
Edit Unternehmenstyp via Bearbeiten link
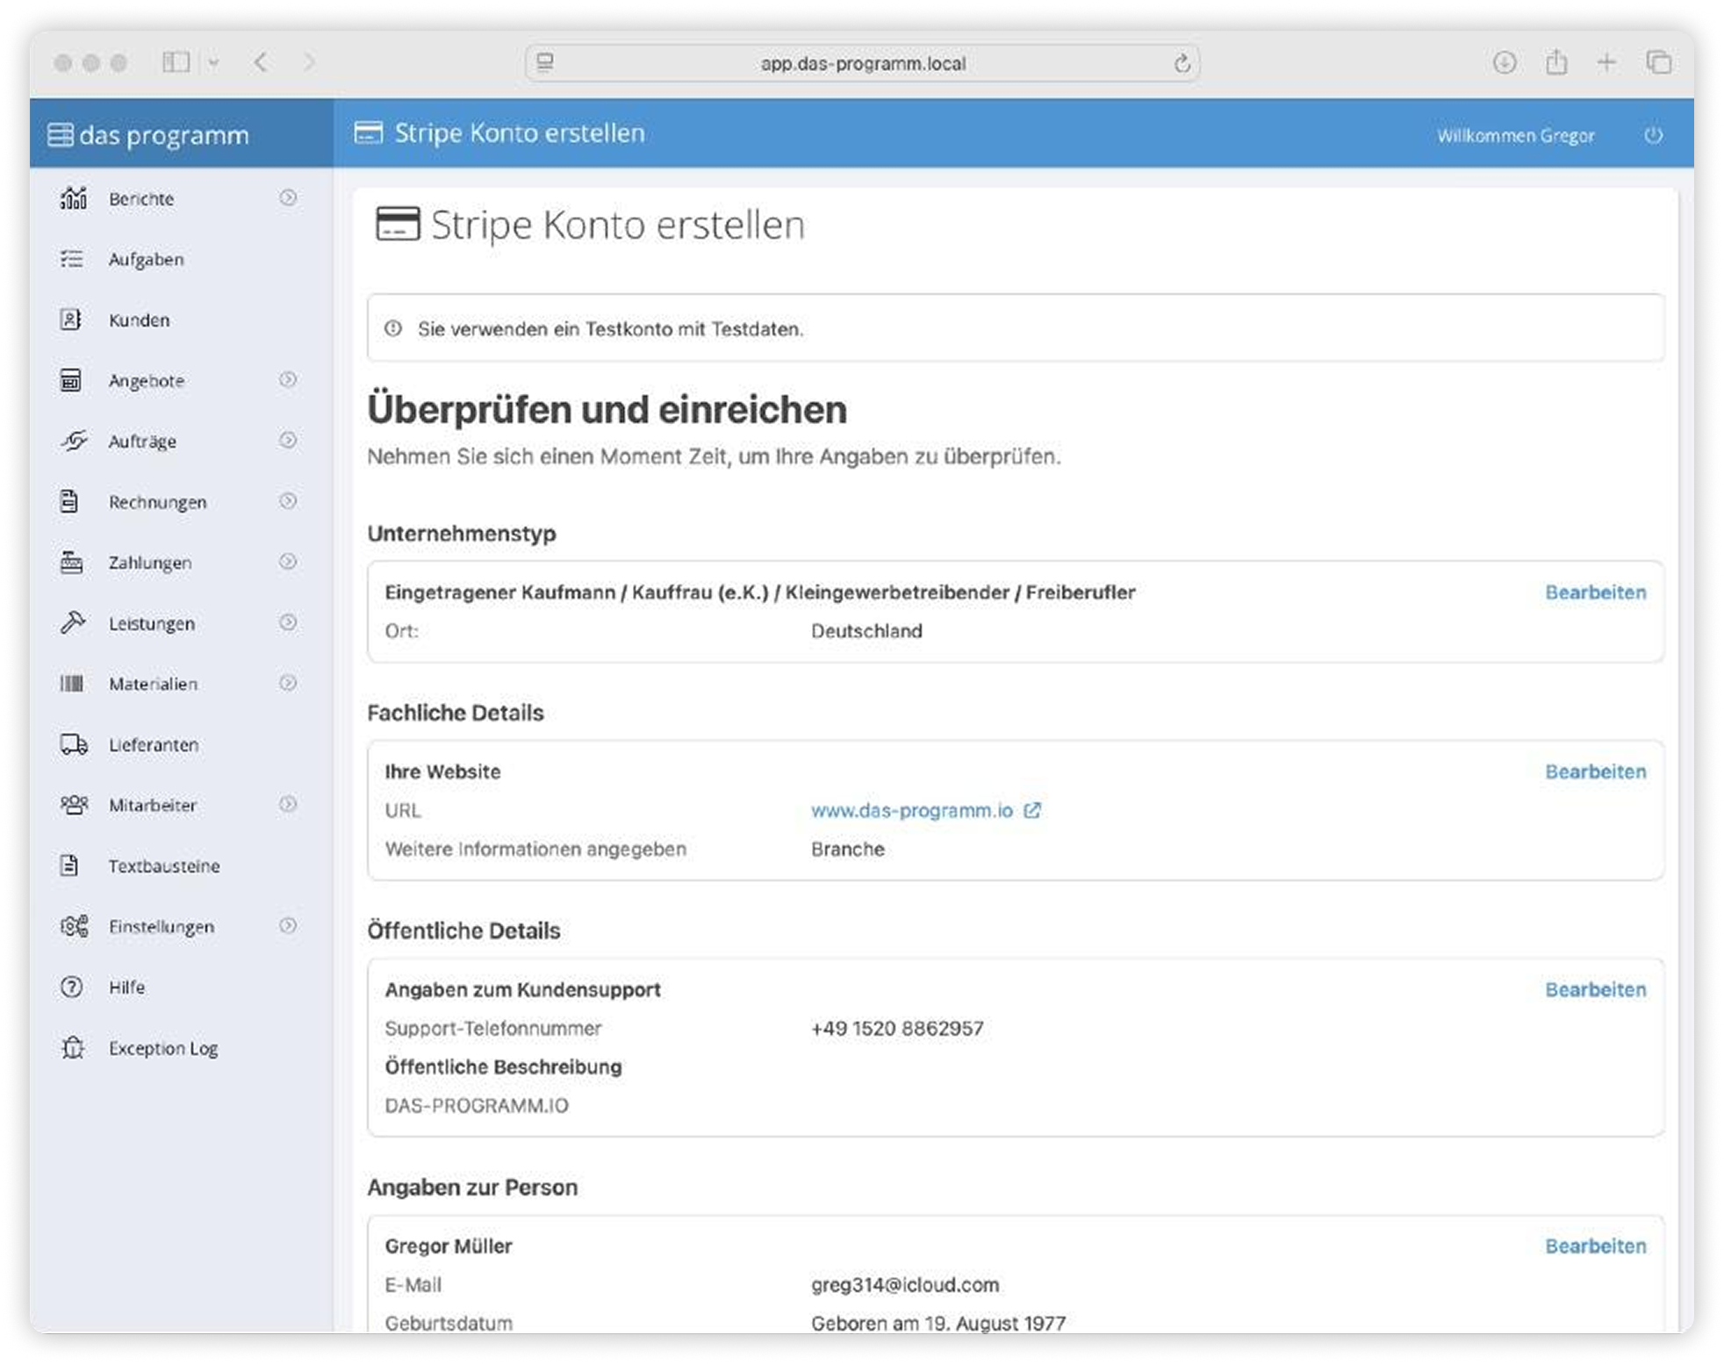1595,592
